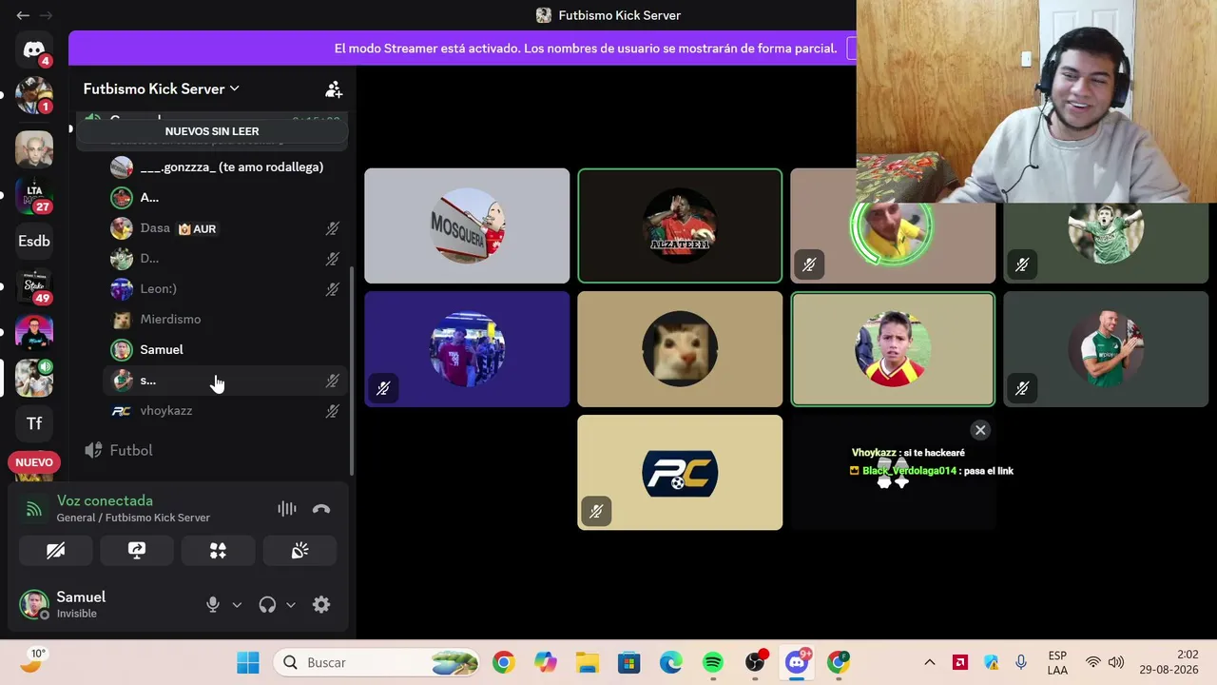Open the ESP LAA language switcher
The image size is (1217, 685).
(x=1057, y=662)
